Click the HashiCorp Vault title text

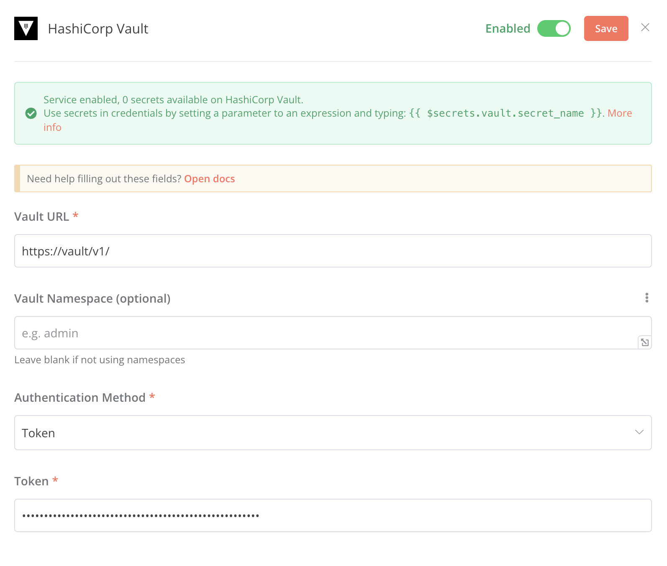98,29
